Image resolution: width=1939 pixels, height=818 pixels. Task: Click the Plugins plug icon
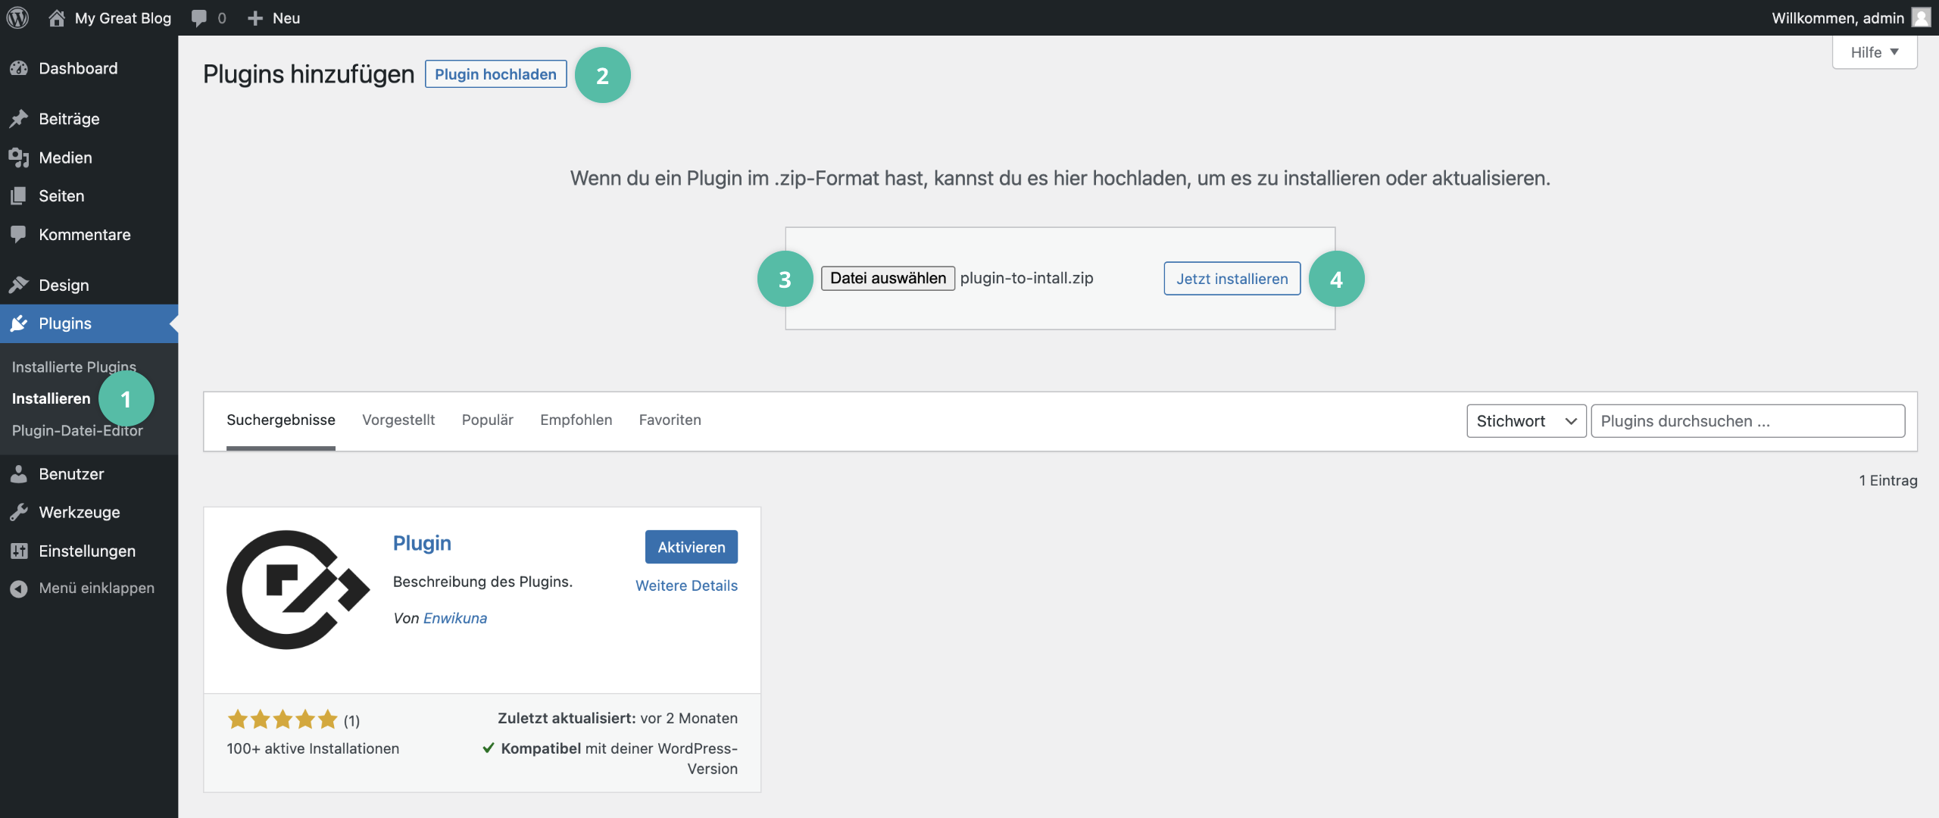click(x=19, y=323)
